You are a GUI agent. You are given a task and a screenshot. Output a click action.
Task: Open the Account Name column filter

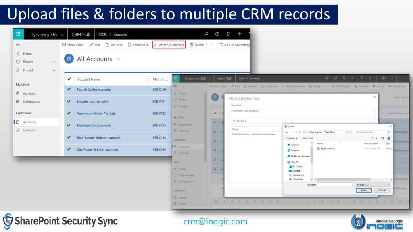coord(148,79)
